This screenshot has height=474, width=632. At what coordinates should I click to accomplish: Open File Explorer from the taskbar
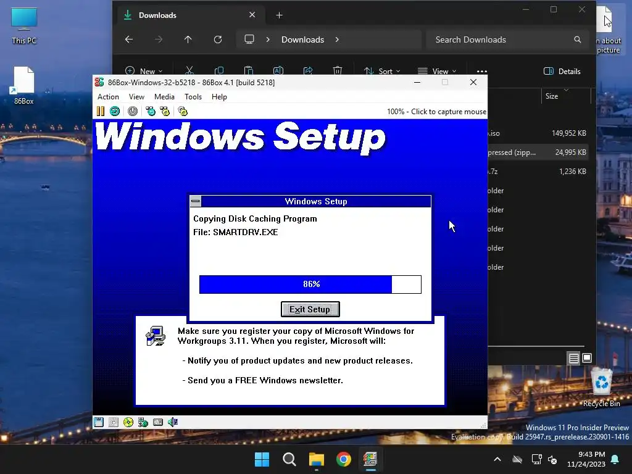[317, 459]
